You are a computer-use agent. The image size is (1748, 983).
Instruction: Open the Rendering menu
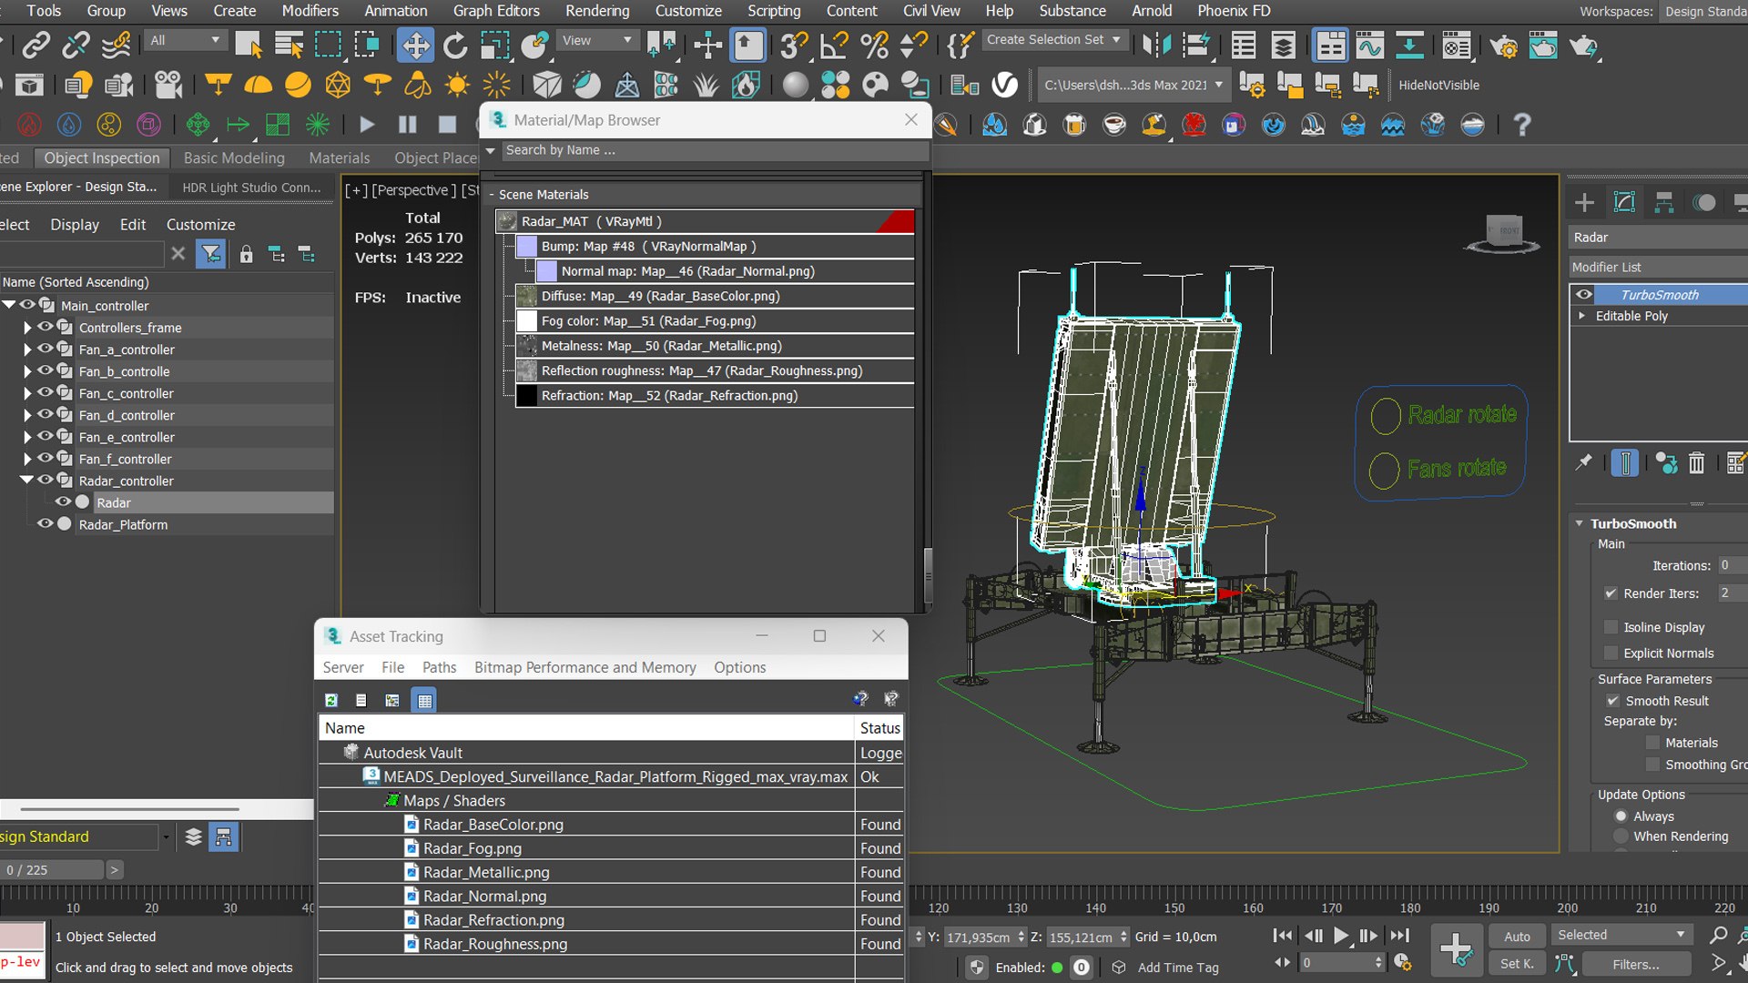point(596,11)
